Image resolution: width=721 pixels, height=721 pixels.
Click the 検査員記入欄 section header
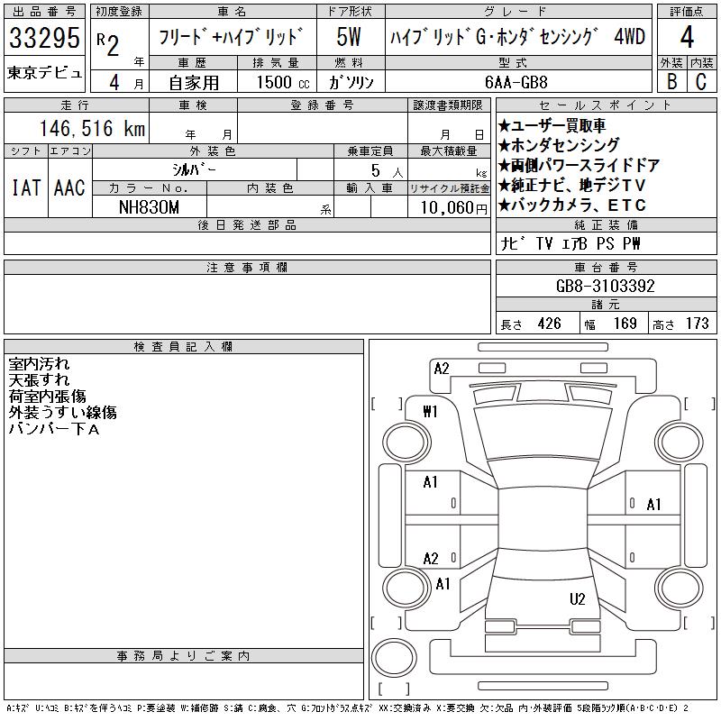pos(183,347)
